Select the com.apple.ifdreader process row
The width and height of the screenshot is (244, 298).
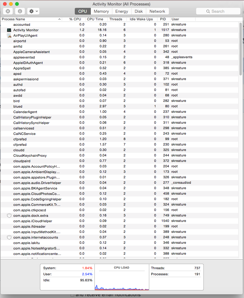(x=120, y=226)
